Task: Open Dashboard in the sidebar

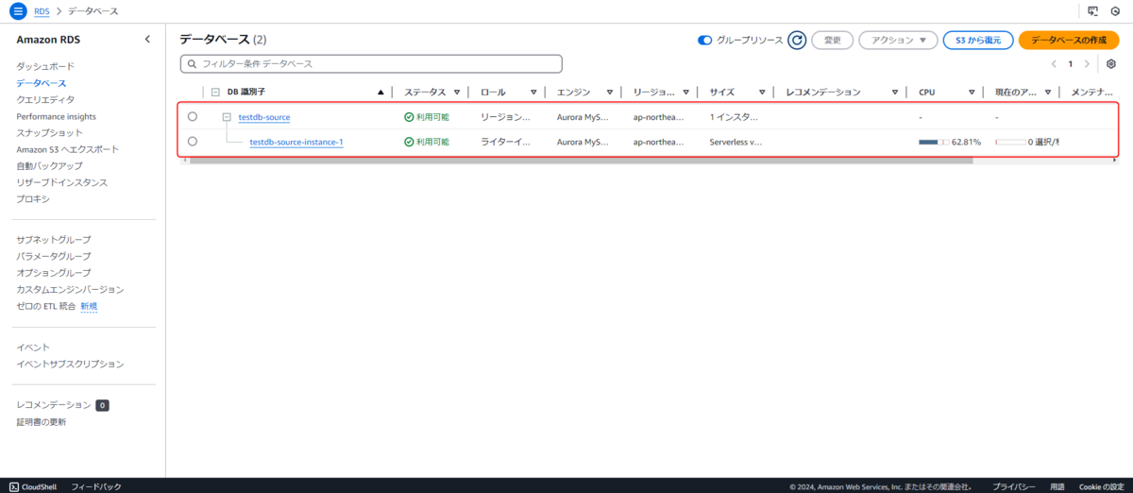Action: pyautogui.click(x=44, y=66)
